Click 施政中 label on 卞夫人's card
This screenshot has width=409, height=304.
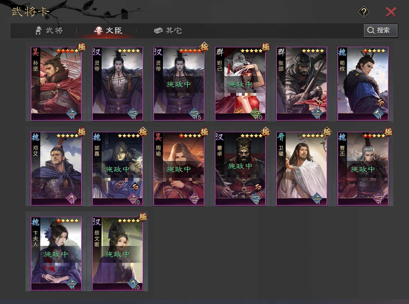click(56, 254)
